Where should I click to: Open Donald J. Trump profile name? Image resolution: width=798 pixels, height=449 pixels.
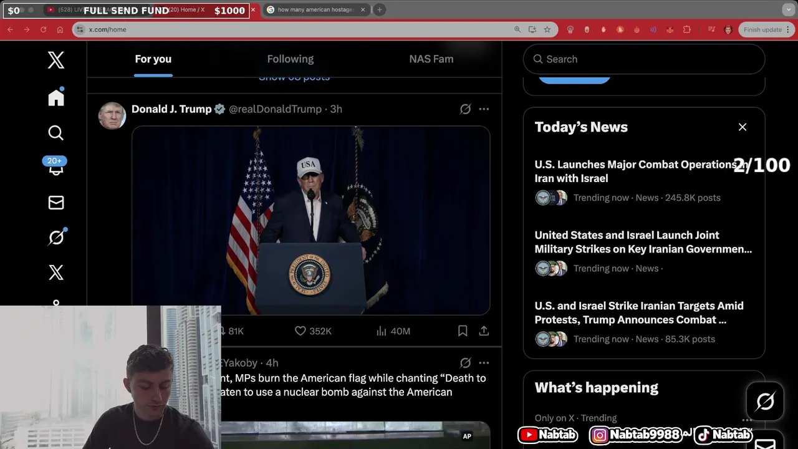(171, 109)
